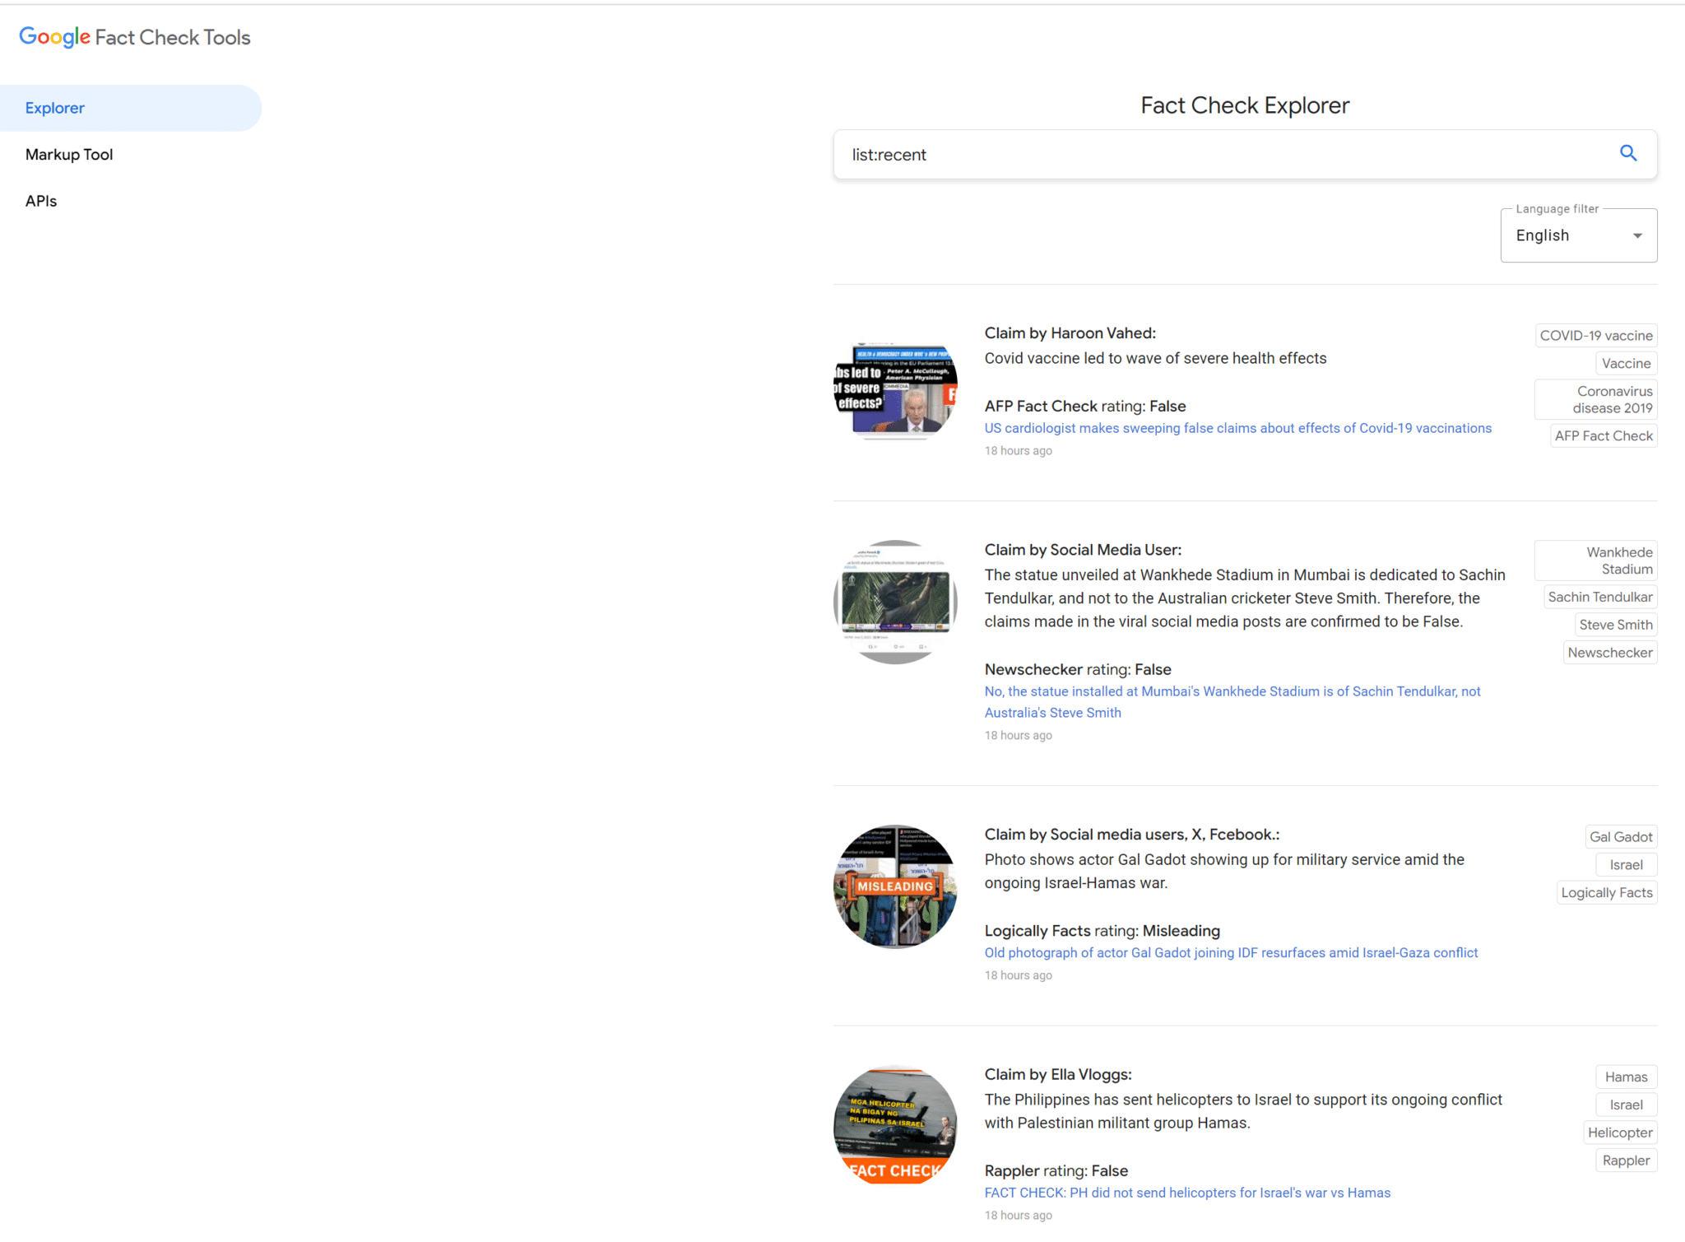This screenshot has width=1685, height=1242.
Task: Select the Explorer sidebar item
Action: coord(131,108)
